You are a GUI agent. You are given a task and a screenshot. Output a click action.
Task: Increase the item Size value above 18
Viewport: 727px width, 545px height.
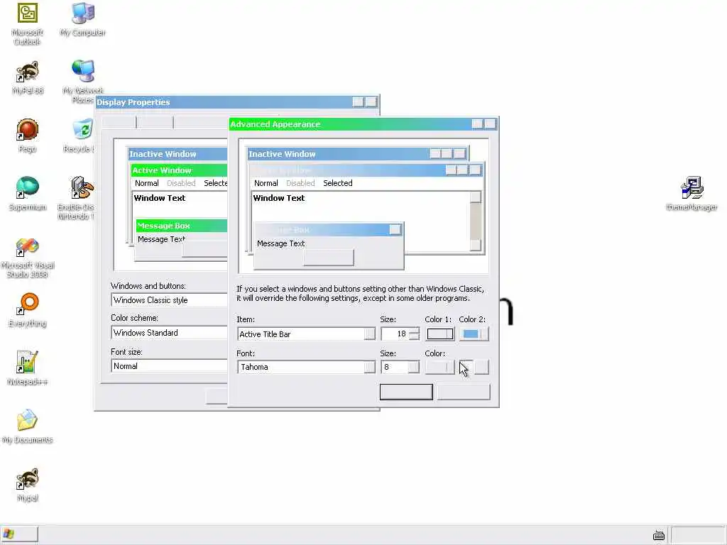(414, 331)
